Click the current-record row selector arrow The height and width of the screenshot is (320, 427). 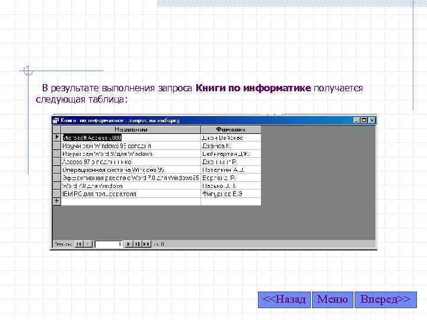57,137
